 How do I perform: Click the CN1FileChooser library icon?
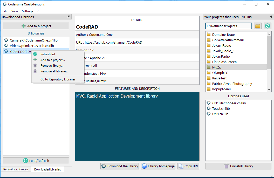(208, 103)
